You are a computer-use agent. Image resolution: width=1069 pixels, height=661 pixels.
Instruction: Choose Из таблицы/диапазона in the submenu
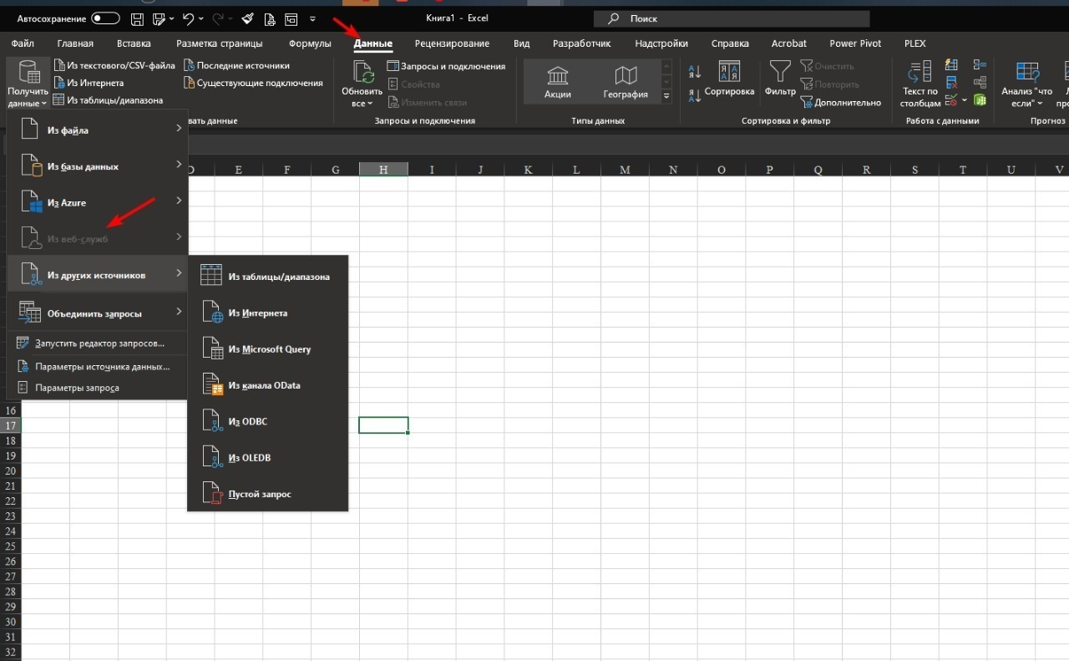tap(267, 277)
